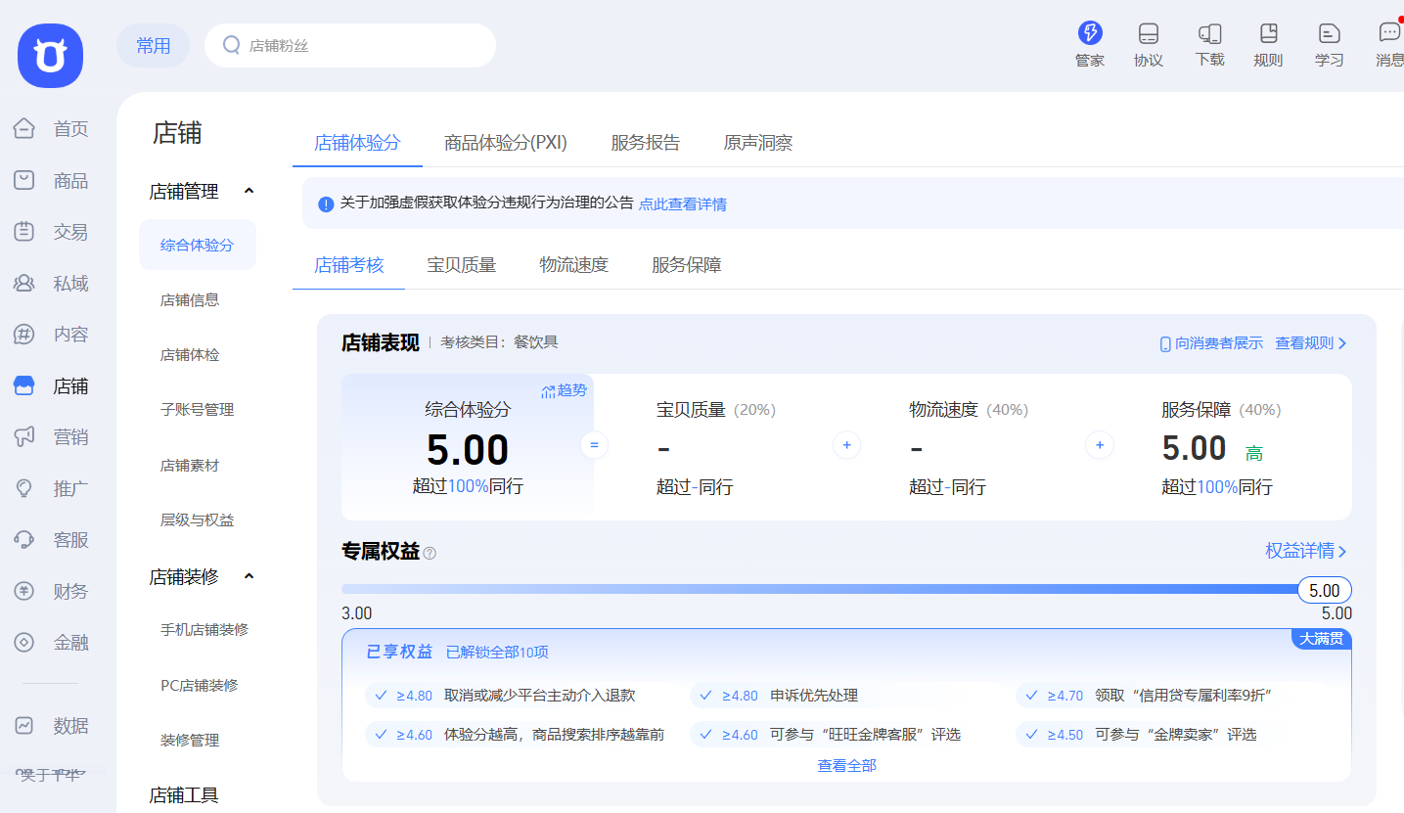Open the 协议 agreements icon
Image resolution: width=1404 pixels, height=813 pixels.
[x=1149, y=45]
